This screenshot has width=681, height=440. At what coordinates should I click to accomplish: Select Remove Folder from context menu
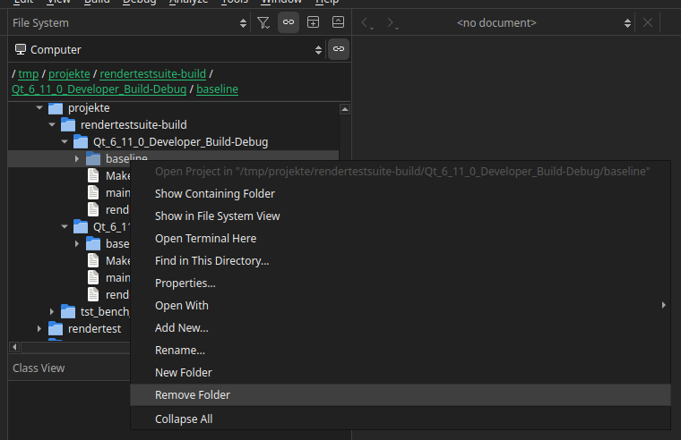[193, 395]
